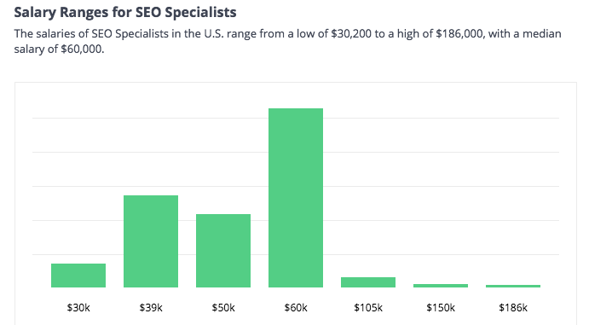
Task: Select the $150k axis label
Action: tap(441, 308)
